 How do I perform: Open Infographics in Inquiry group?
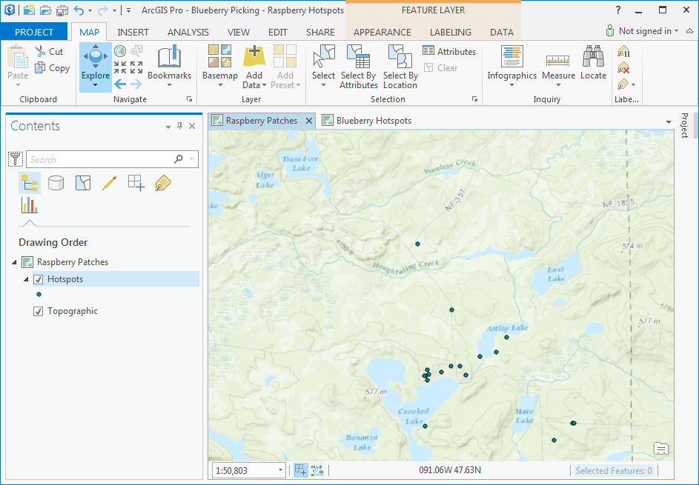click(511, 65)
